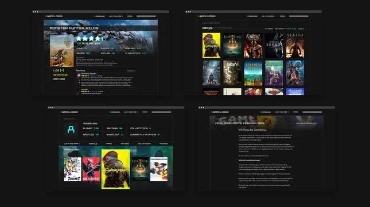Open Log a New Game navbar dropdown in profile window
370x207 pixels.
131,112
